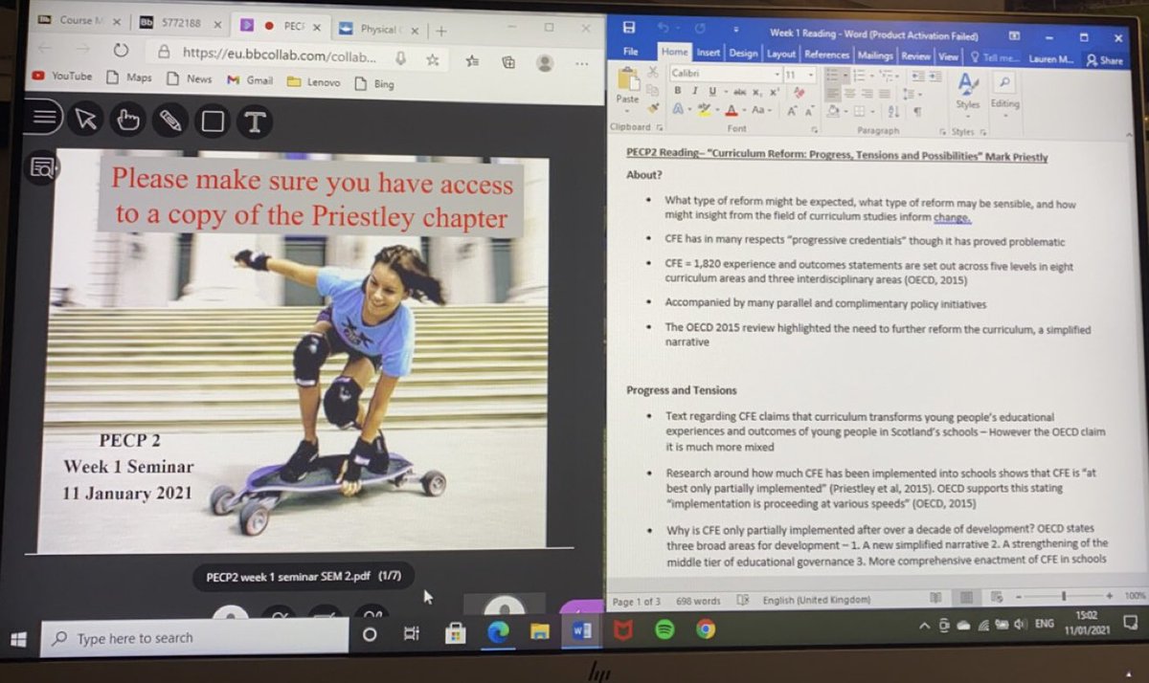Open YouTube bookmark in favorites bar
This screenshot has height=683, width=1149.
(x=63, y=76)
